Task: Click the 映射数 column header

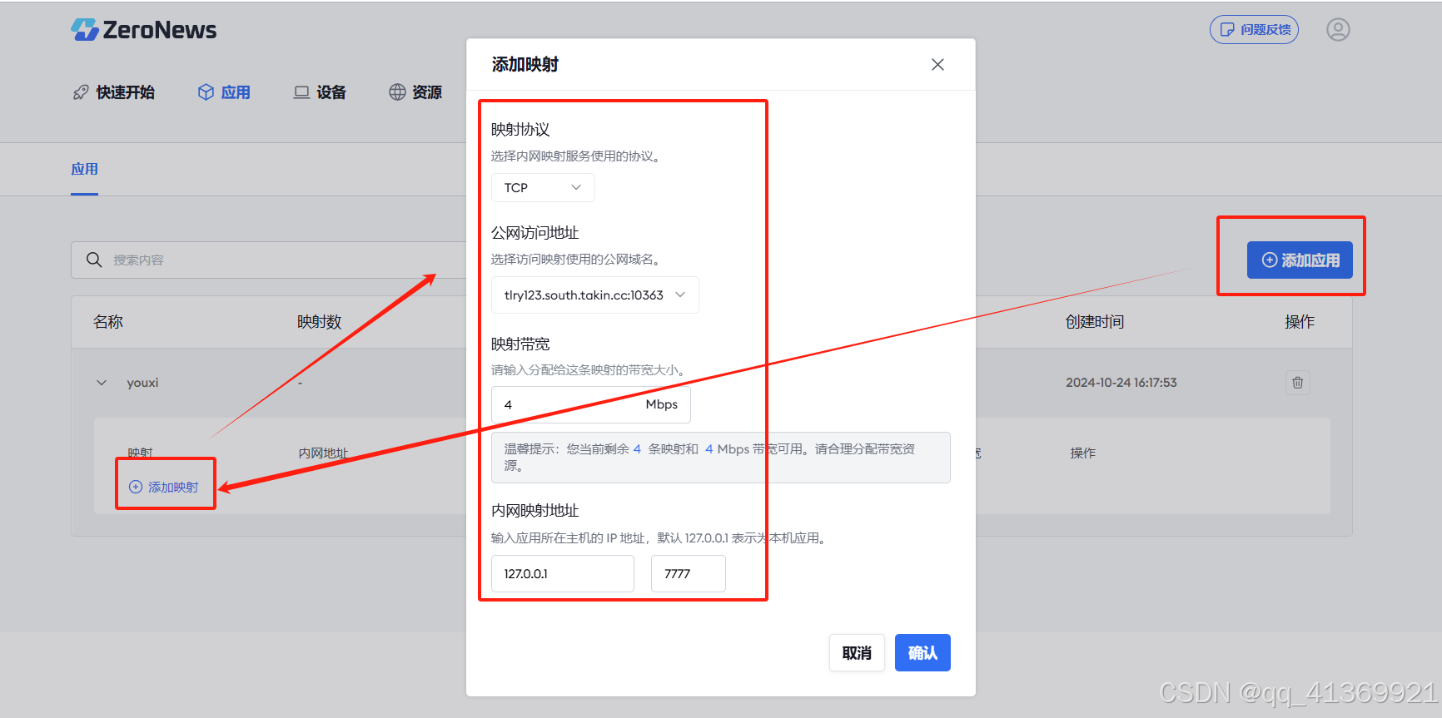Action: click(319, 322)
